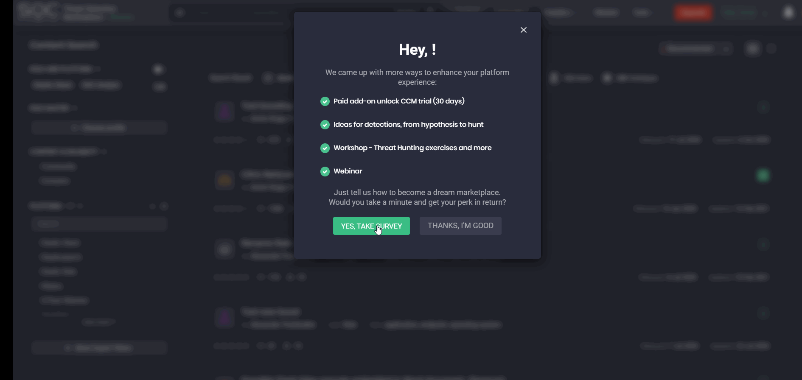The image size is (802, 380).
Task: Close the survey popup with the X
Action: click(524, 30)
